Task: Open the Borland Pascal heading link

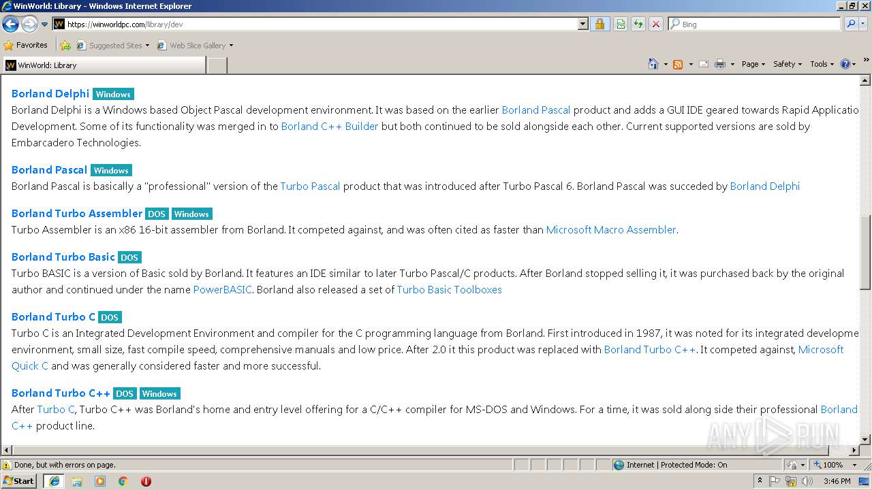Action: [x=49, y=170]
